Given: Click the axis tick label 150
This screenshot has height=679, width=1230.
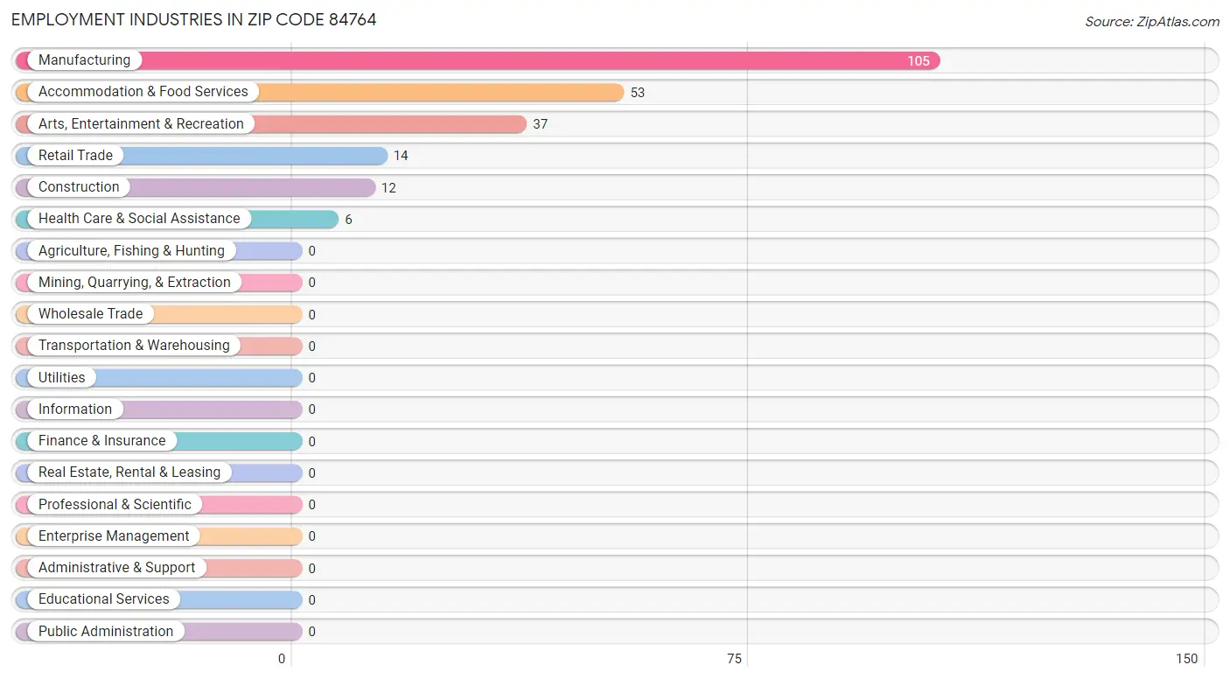Looking at the screenshot, I should click(x=1186, y=659).
